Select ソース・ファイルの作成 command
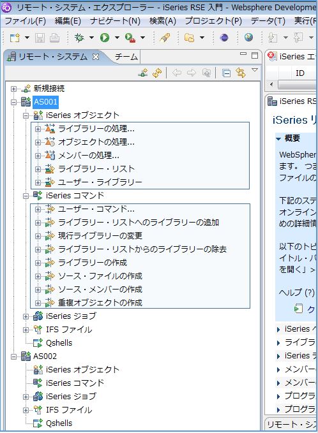Viewport: 318px width, 433px height. click(x=100, y=276)
